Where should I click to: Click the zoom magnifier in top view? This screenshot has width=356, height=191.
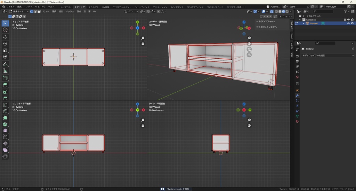coord(143,38)
